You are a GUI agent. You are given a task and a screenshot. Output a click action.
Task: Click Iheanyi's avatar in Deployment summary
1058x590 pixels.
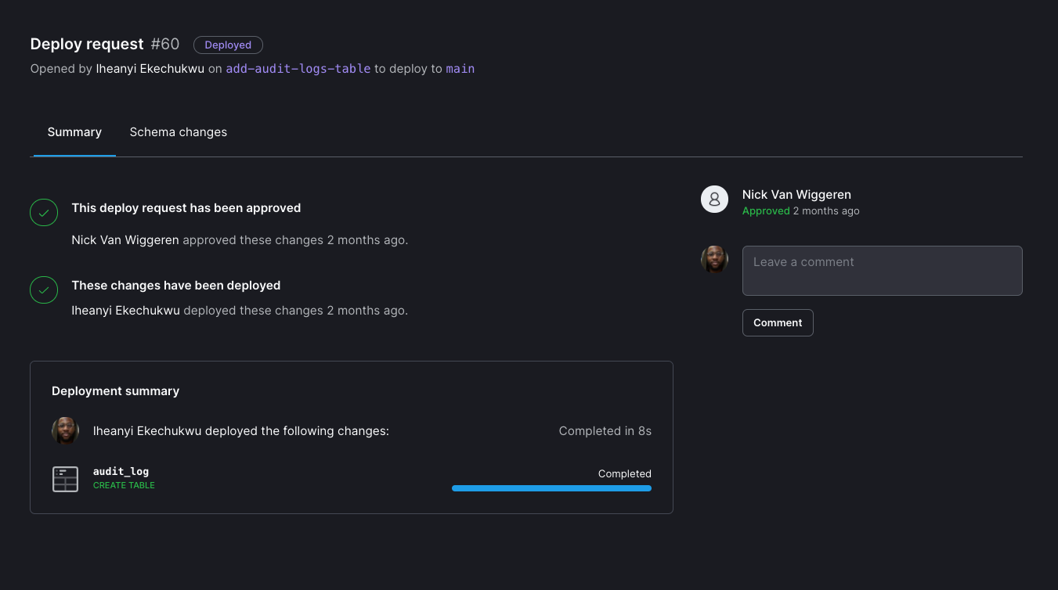pyautogui.click(x=66, y=430)
